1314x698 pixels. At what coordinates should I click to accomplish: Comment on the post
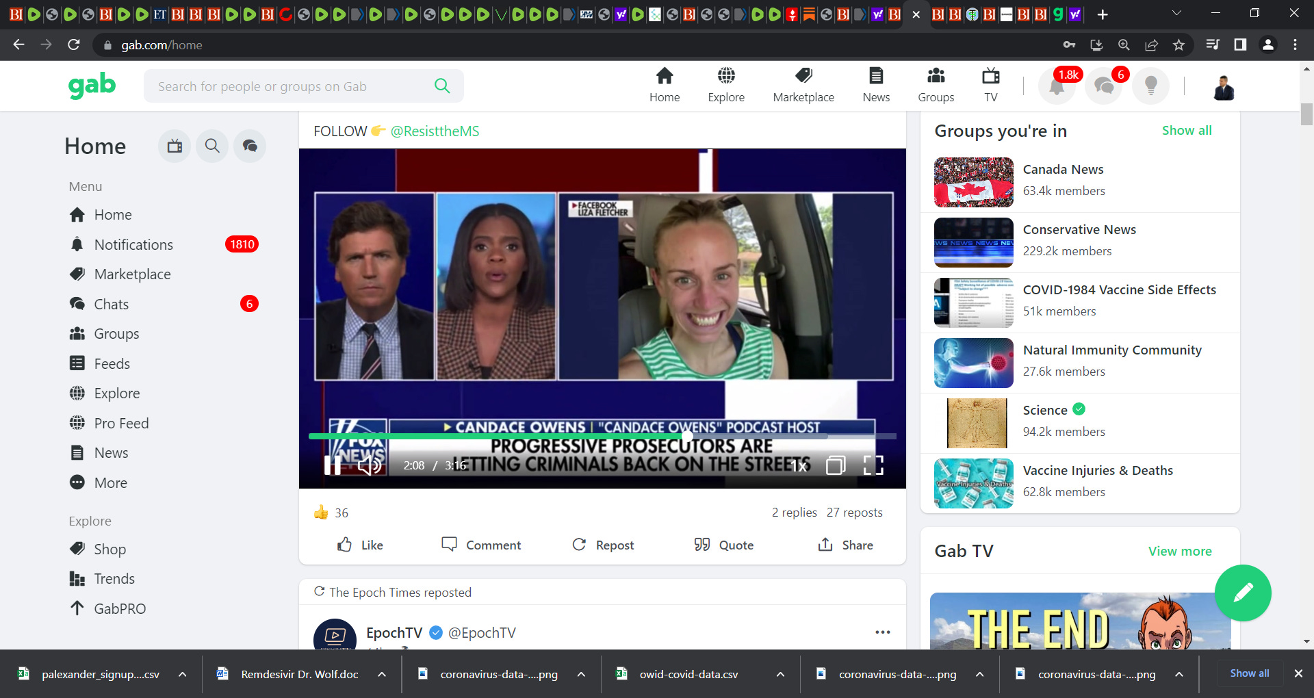pos(481,545)
